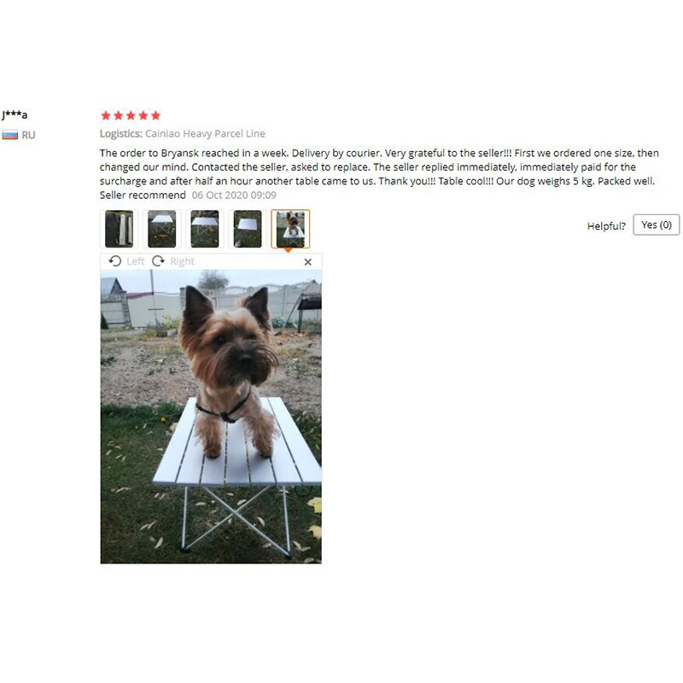Click the fifth red rating star

coord(155,115)
